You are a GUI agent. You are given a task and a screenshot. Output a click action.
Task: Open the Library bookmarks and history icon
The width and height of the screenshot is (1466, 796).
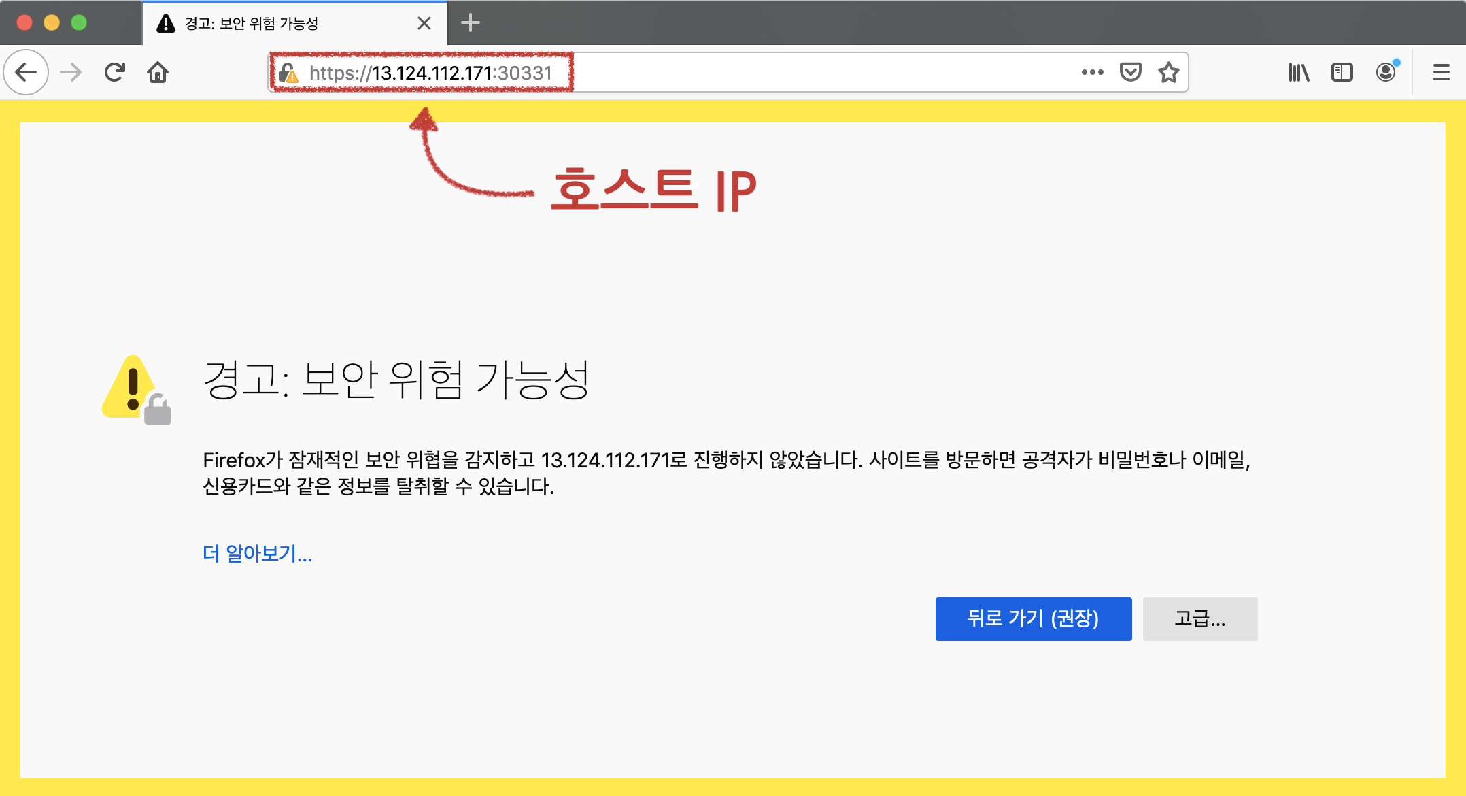(x=1299, y=72)
